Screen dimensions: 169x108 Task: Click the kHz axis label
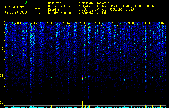click(2, 22)
